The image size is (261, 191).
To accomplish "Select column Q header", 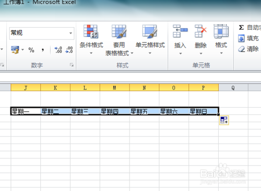I will pyautogui.click(x=233, y=87).
